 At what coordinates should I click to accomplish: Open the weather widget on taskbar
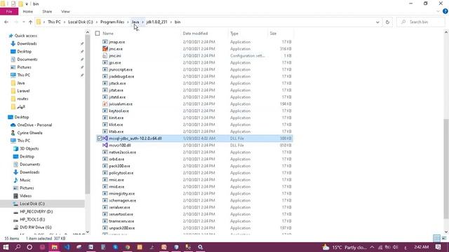point(344,247)
